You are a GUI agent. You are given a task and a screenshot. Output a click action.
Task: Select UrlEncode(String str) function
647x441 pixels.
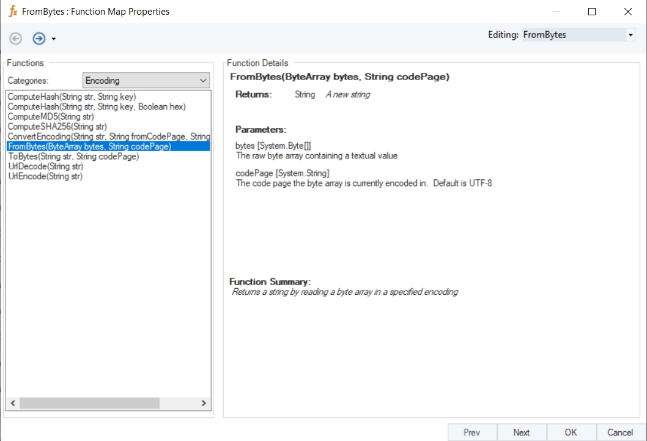pos(45,176)
